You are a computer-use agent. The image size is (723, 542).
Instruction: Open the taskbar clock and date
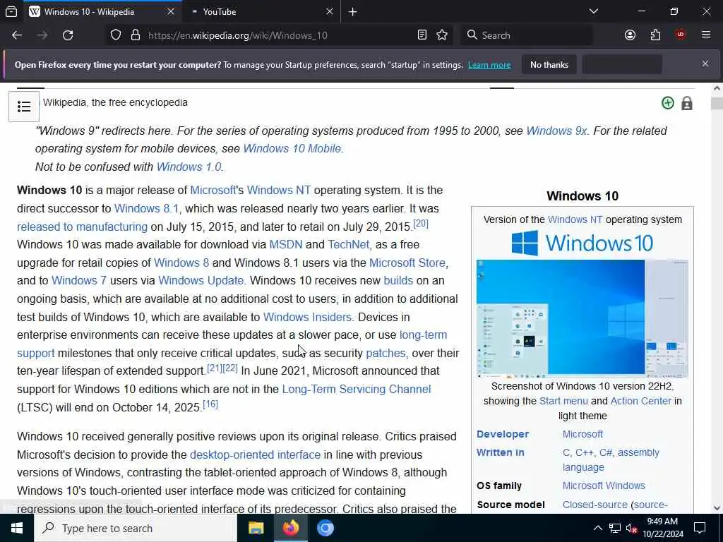662,528
